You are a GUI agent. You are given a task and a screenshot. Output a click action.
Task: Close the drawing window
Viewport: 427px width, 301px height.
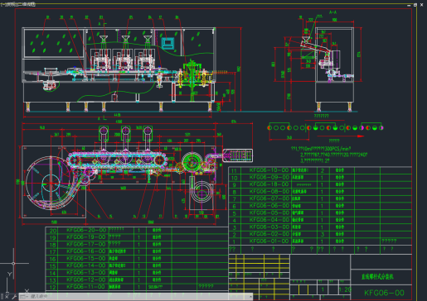[x=422, y=5]
